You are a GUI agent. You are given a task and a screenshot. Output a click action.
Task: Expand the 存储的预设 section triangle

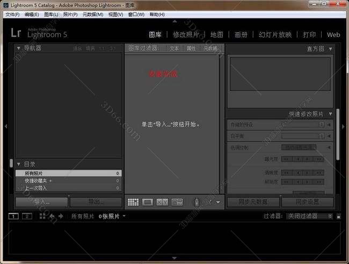329,125
